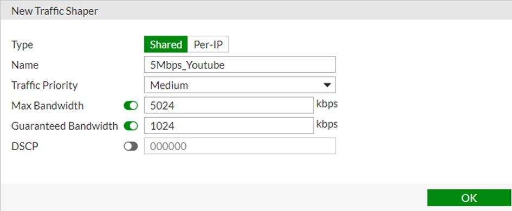Confirm with the green OK button

469,198
